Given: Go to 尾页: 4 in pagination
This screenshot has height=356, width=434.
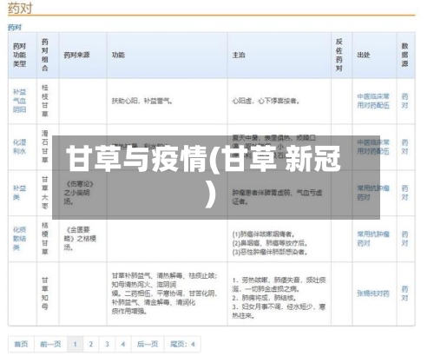Looking at the screenshot, I should coord(182,344).
